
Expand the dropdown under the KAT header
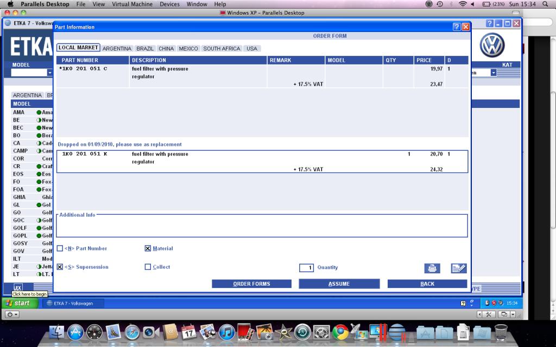pyautogui.click(x=493, y=73)
